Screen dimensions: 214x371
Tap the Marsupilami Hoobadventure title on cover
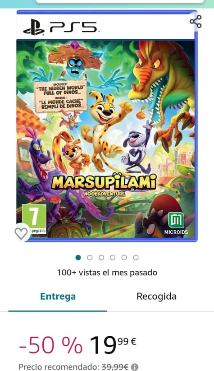pyautogui.click(x=104, y=185)
